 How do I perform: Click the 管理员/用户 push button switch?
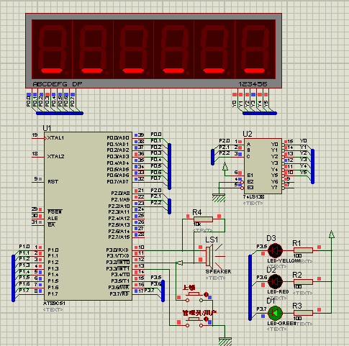(x=194, y=322)
